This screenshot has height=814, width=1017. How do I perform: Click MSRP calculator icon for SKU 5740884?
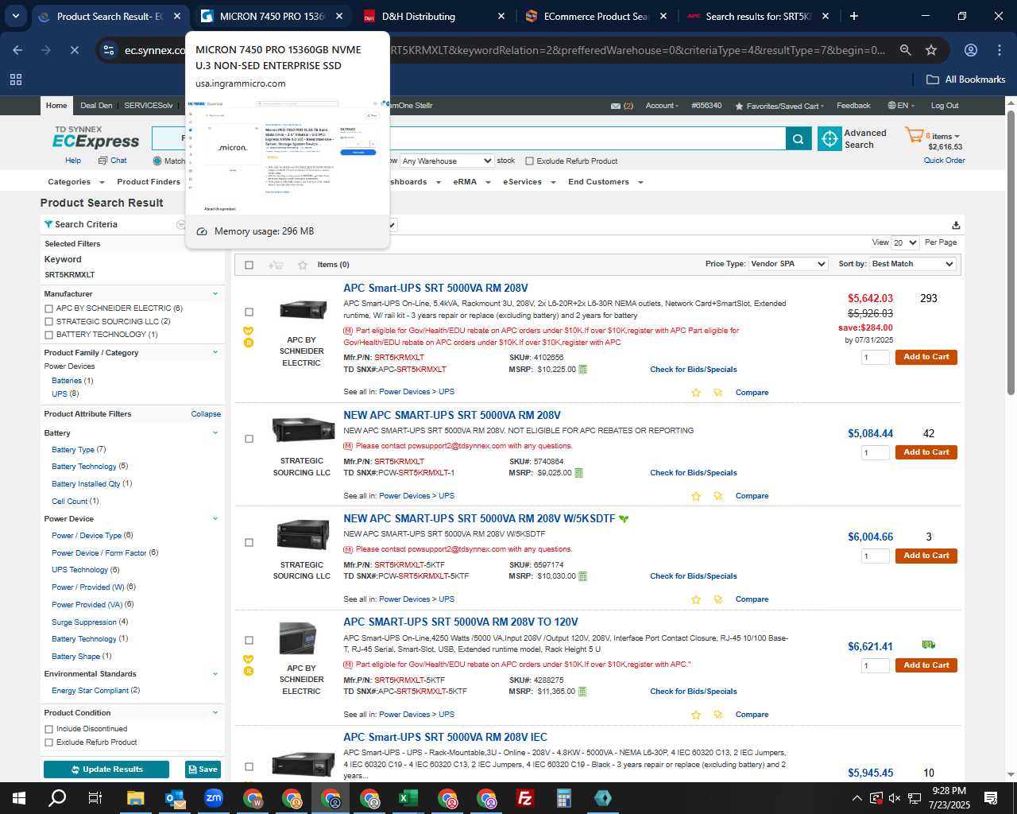pos(578,473)
